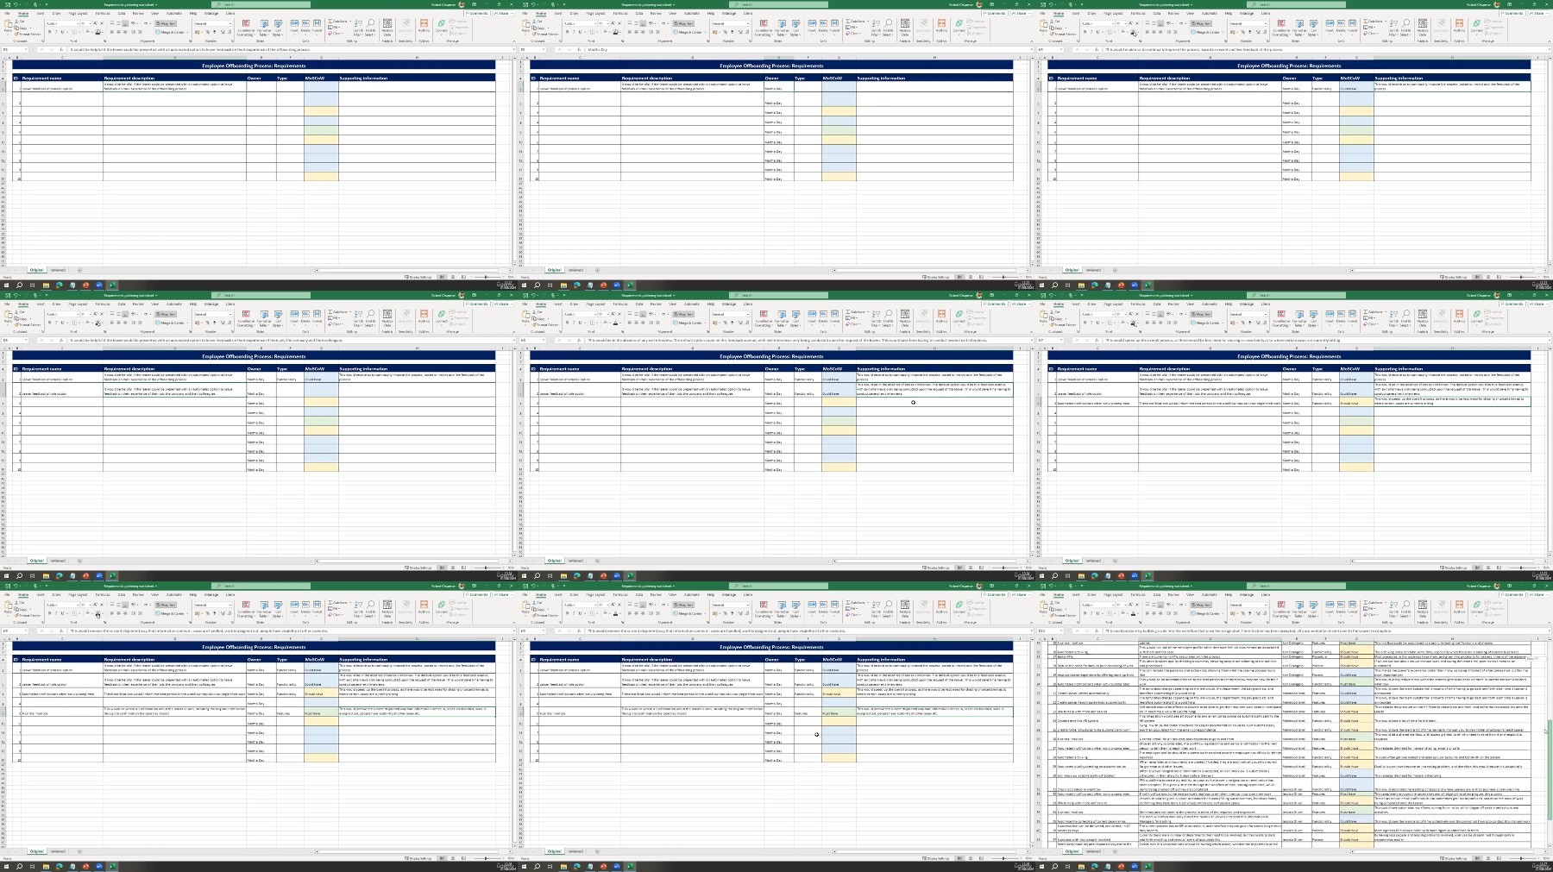The image size is (1553, 872).
Task: Click Font Color swatch in bottom-right window
Action: [1133, 613]
